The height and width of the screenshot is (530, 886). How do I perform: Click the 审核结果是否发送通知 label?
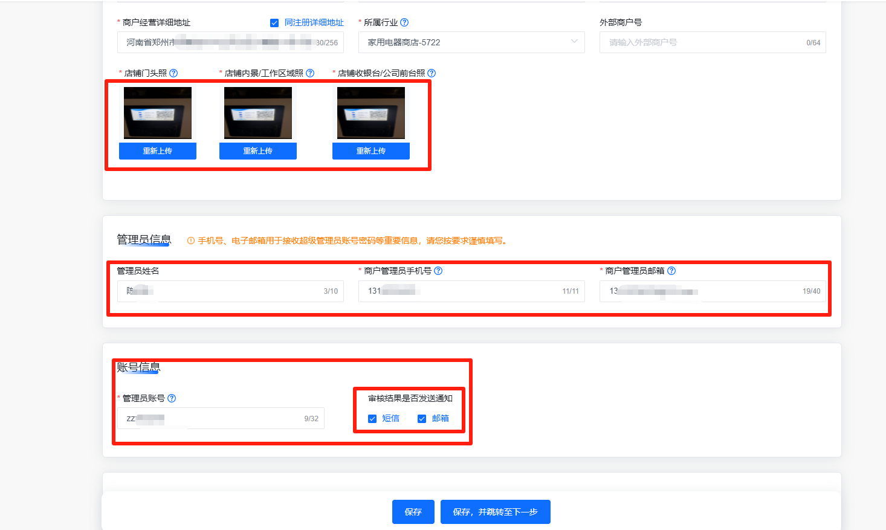[410, 398]
